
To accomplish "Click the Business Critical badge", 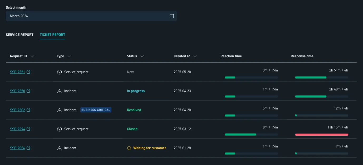I will click(x=96, y=110).
